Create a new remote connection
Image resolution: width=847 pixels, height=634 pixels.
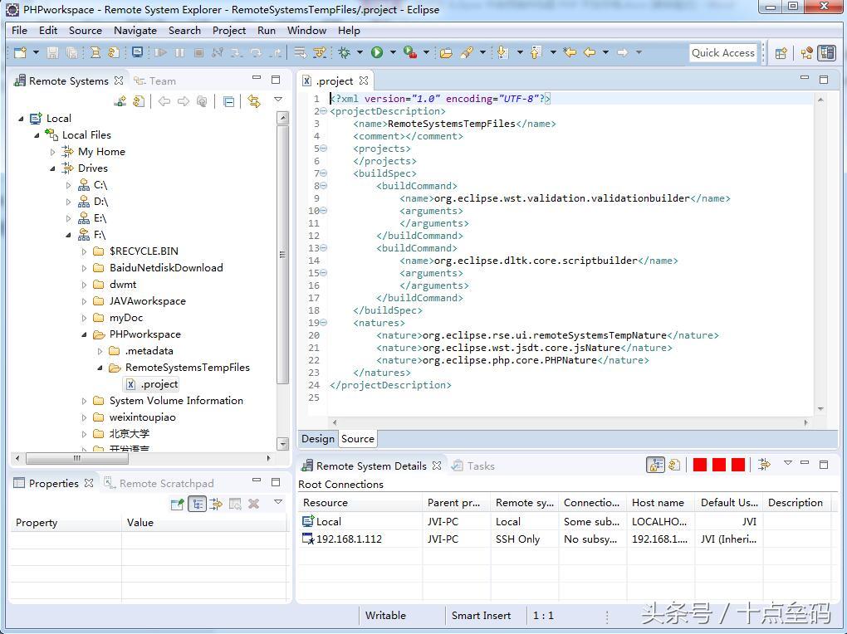121,101
